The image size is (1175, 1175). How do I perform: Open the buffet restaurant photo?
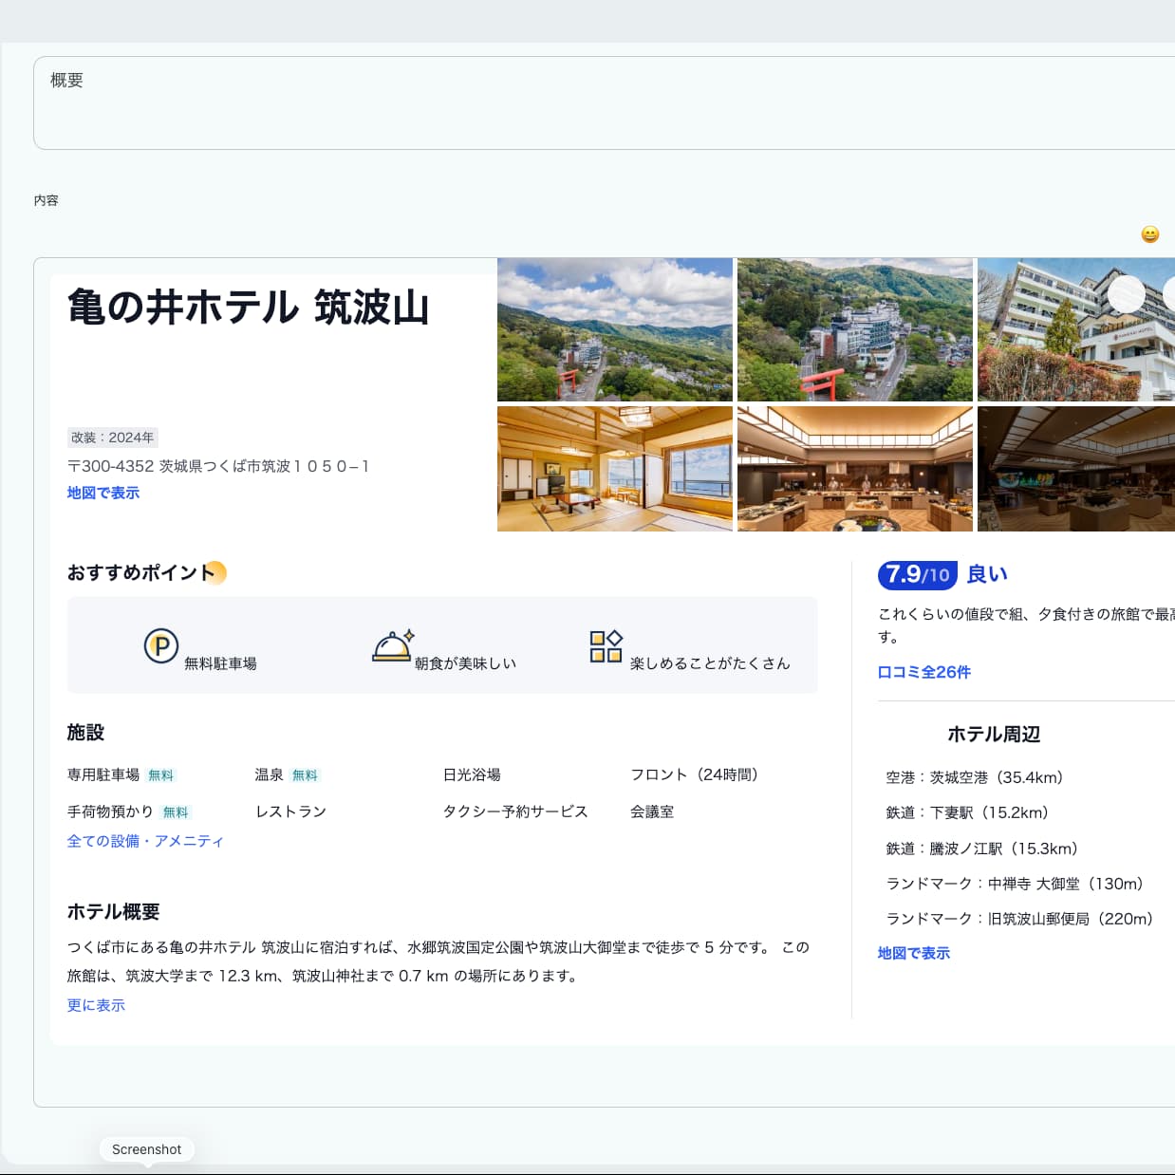pyautogui.click(x=853, y=469)
